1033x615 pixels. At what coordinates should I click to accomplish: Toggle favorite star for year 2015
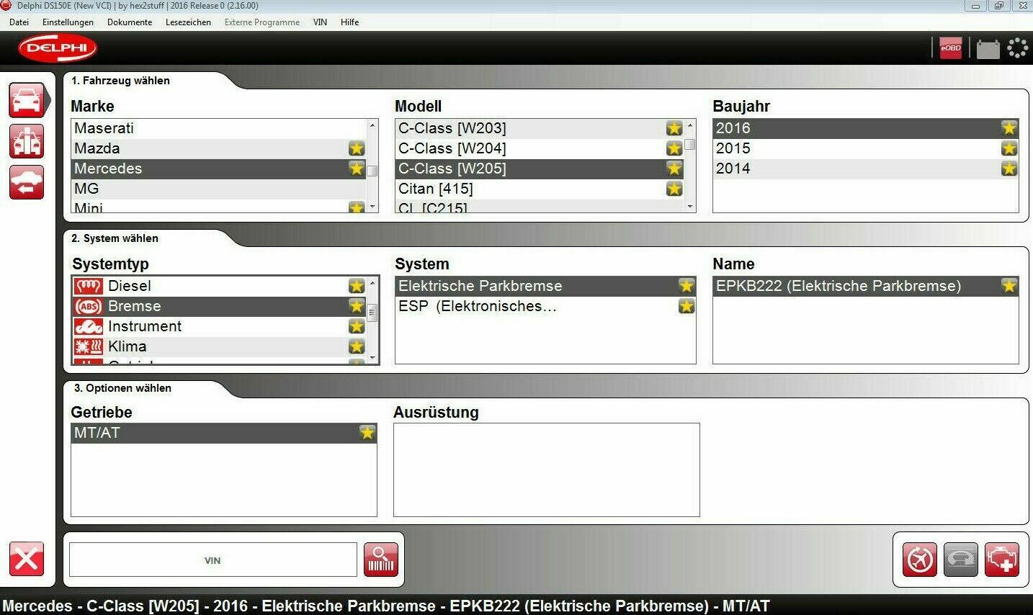click(1009, 148)
